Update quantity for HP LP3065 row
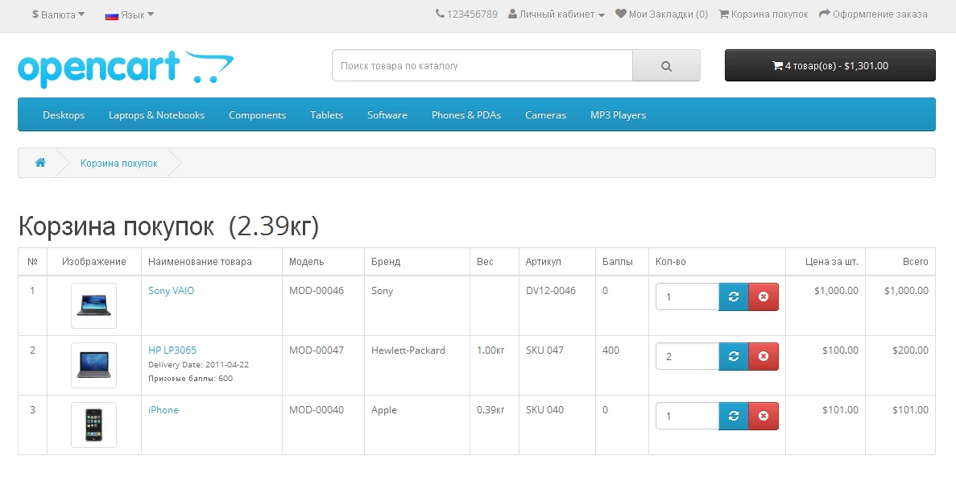This screenshot has width=956, height=481. pos(734,357)
